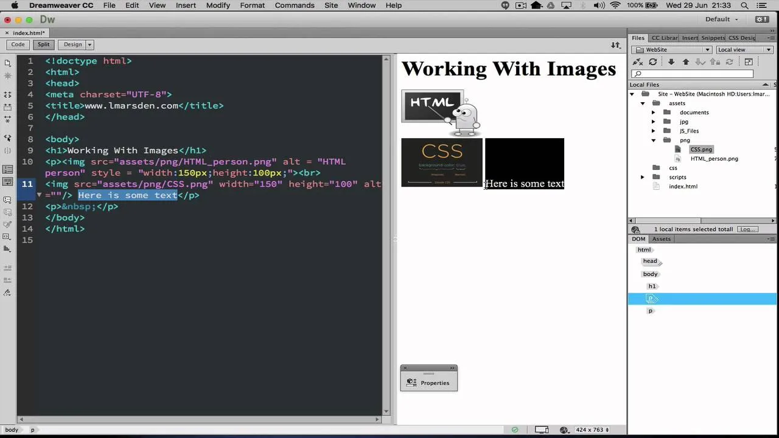The image size is (779, 438).
Task: Put files to remote server
Action: (x=686, y=61)
